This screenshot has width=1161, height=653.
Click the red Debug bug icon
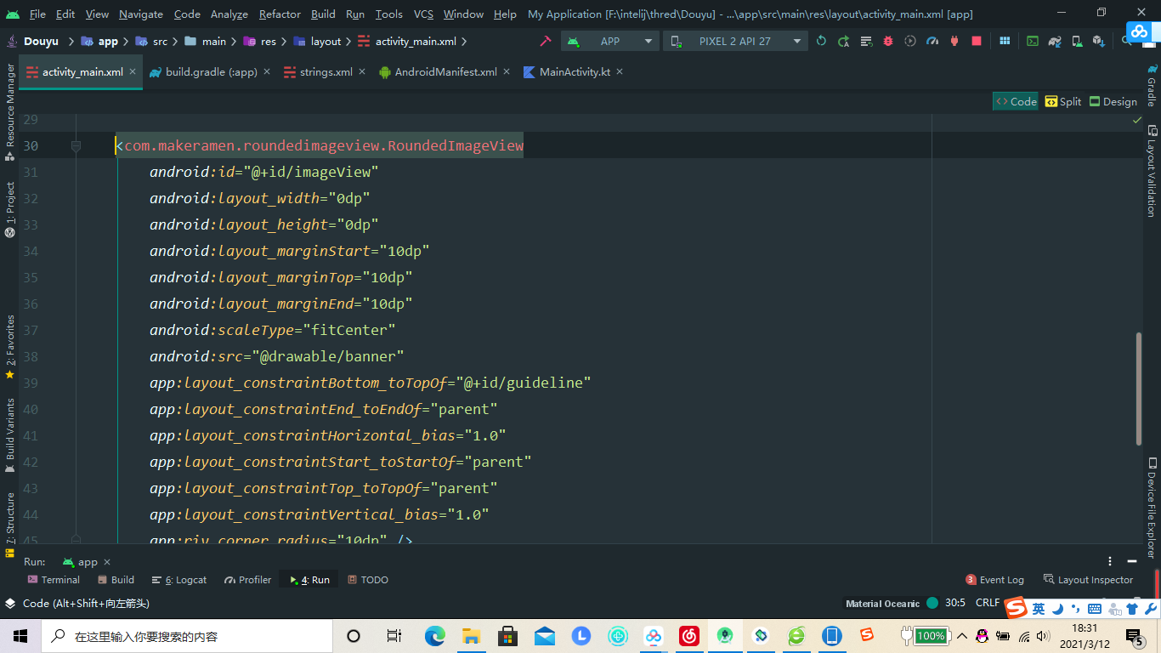[x=888, y=41]
